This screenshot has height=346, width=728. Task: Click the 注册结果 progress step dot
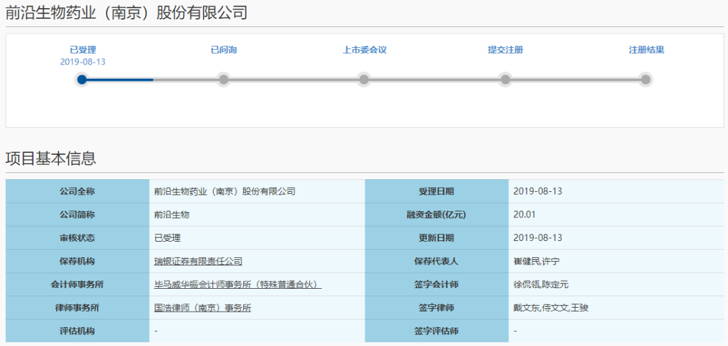(x=646, y=80)
